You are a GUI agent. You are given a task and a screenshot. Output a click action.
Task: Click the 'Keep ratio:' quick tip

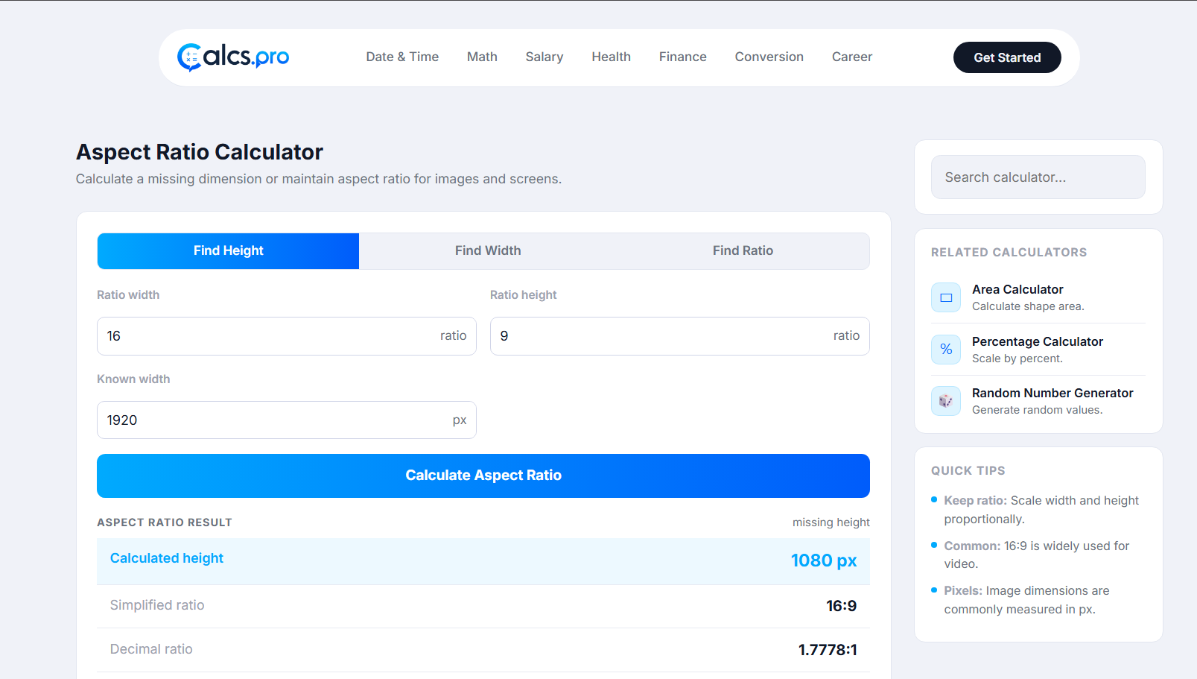[x=975, y=501]
